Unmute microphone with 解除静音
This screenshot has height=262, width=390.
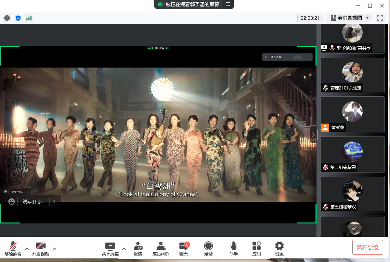pos(13,249)
